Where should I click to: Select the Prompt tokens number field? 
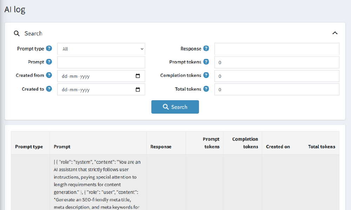tap(277, 62)
